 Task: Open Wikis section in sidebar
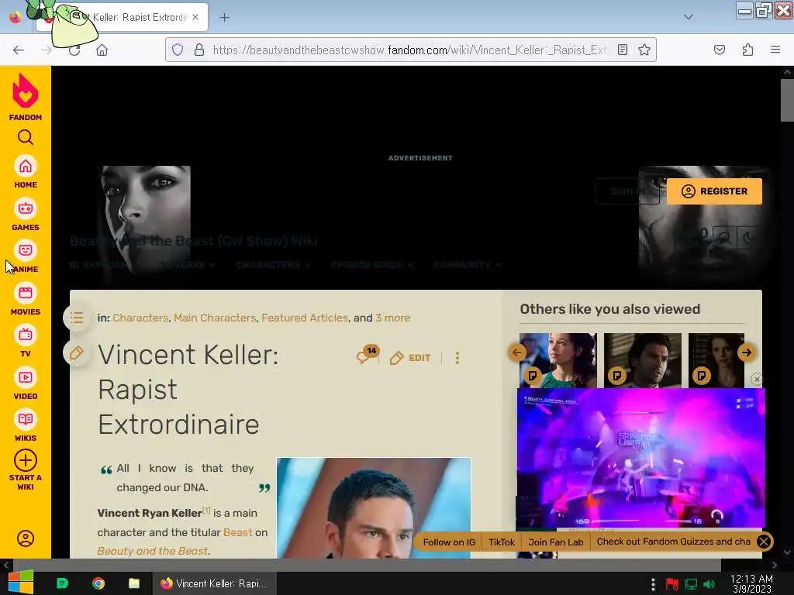(26, 426)
